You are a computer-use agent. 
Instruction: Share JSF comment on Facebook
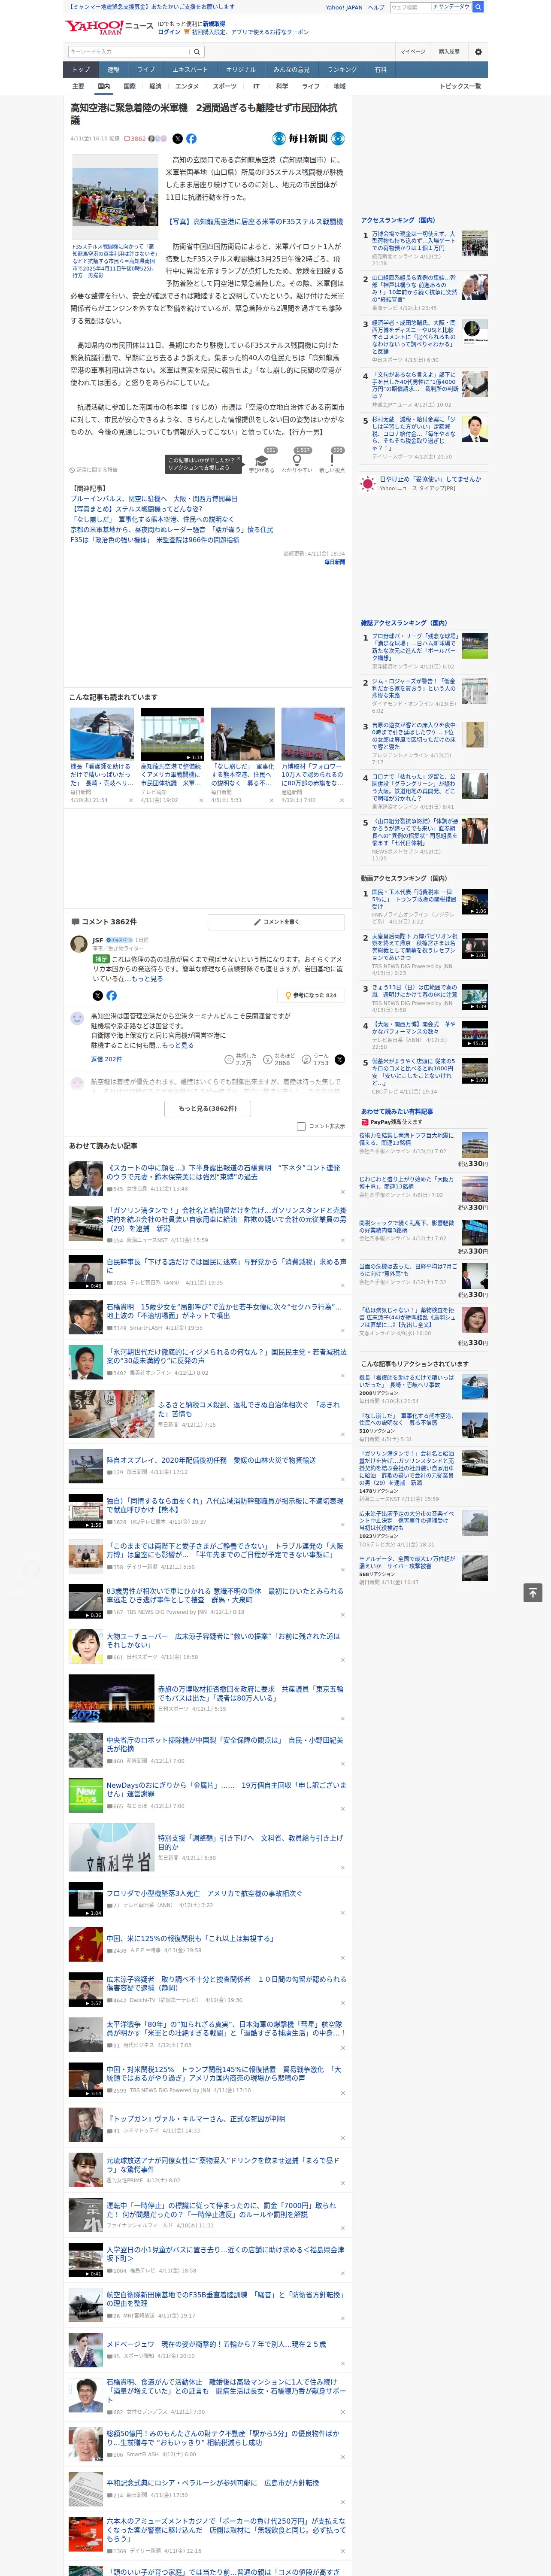111,995
